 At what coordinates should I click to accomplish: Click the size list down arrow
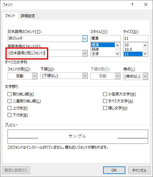145,54
